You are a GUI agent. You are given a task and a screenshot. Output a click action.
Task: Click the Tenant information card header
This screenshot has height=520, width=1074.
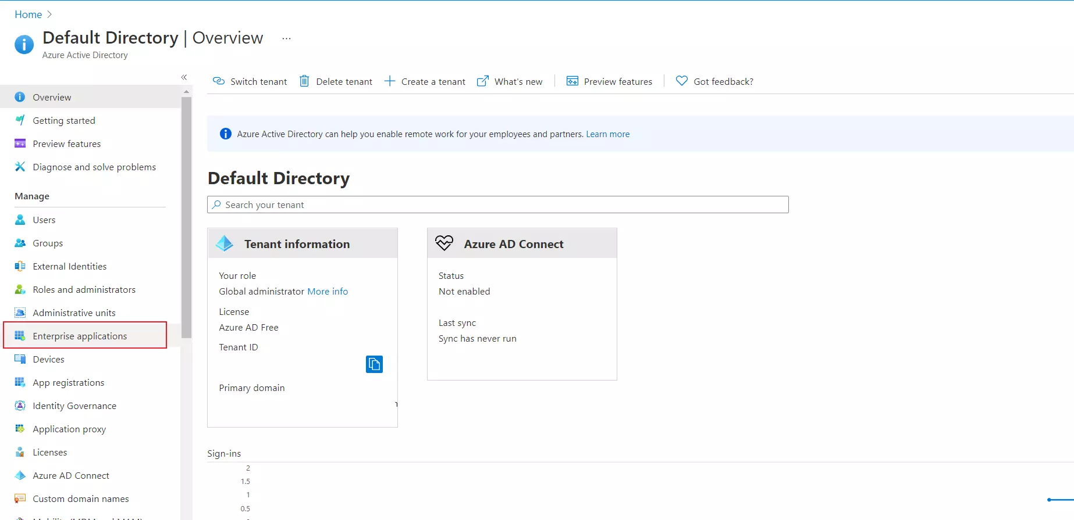(303, 243)
